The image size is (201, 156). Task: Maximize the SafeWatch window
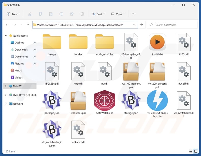[183, 5]
